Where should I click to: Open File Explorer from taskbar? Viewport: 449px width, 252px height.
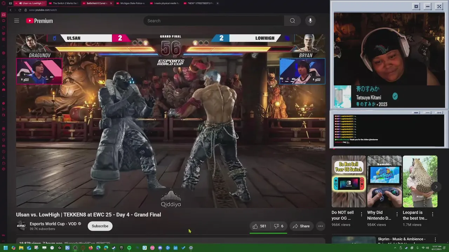[x=21, y=248]
